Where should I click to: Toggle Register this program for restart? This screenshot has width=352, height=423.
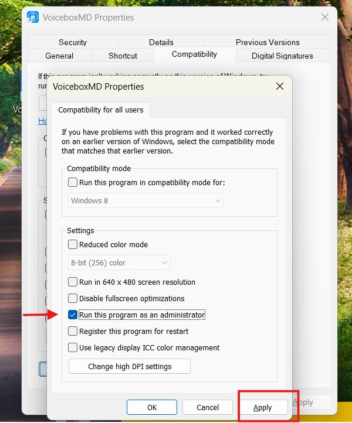click(73, 332)
